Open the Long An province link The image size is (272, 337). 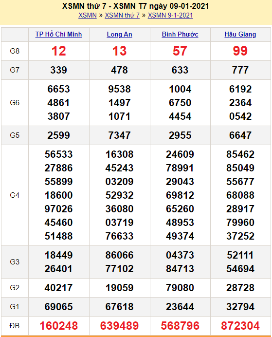coord(119,35)
